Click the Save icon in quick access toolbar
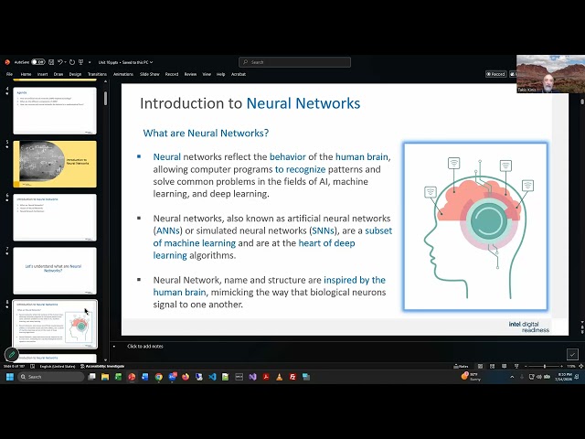The width and height of the screenshot is (585, 439). 51,62
